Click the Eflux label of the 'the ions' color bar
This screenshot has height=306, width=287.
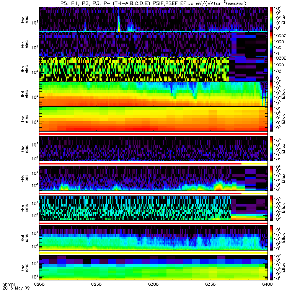[283, 268]
